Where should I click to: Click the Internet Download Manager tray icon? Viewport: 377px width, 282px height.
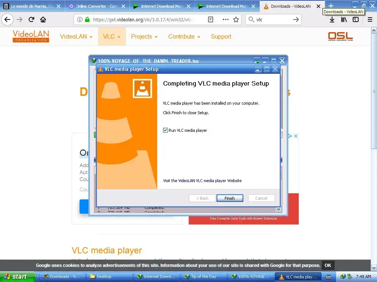tap(343, 276)
